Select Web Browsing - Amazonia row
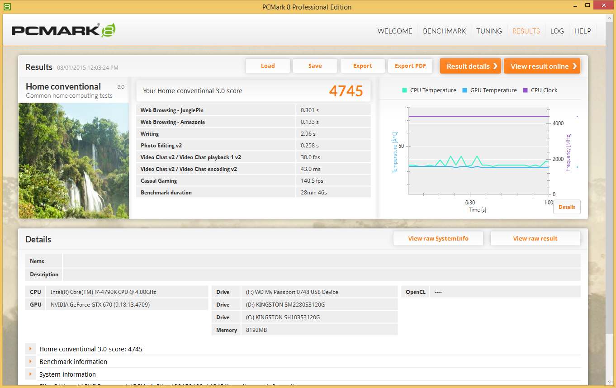This screenshot has height=388, width=616. point(253,122)
